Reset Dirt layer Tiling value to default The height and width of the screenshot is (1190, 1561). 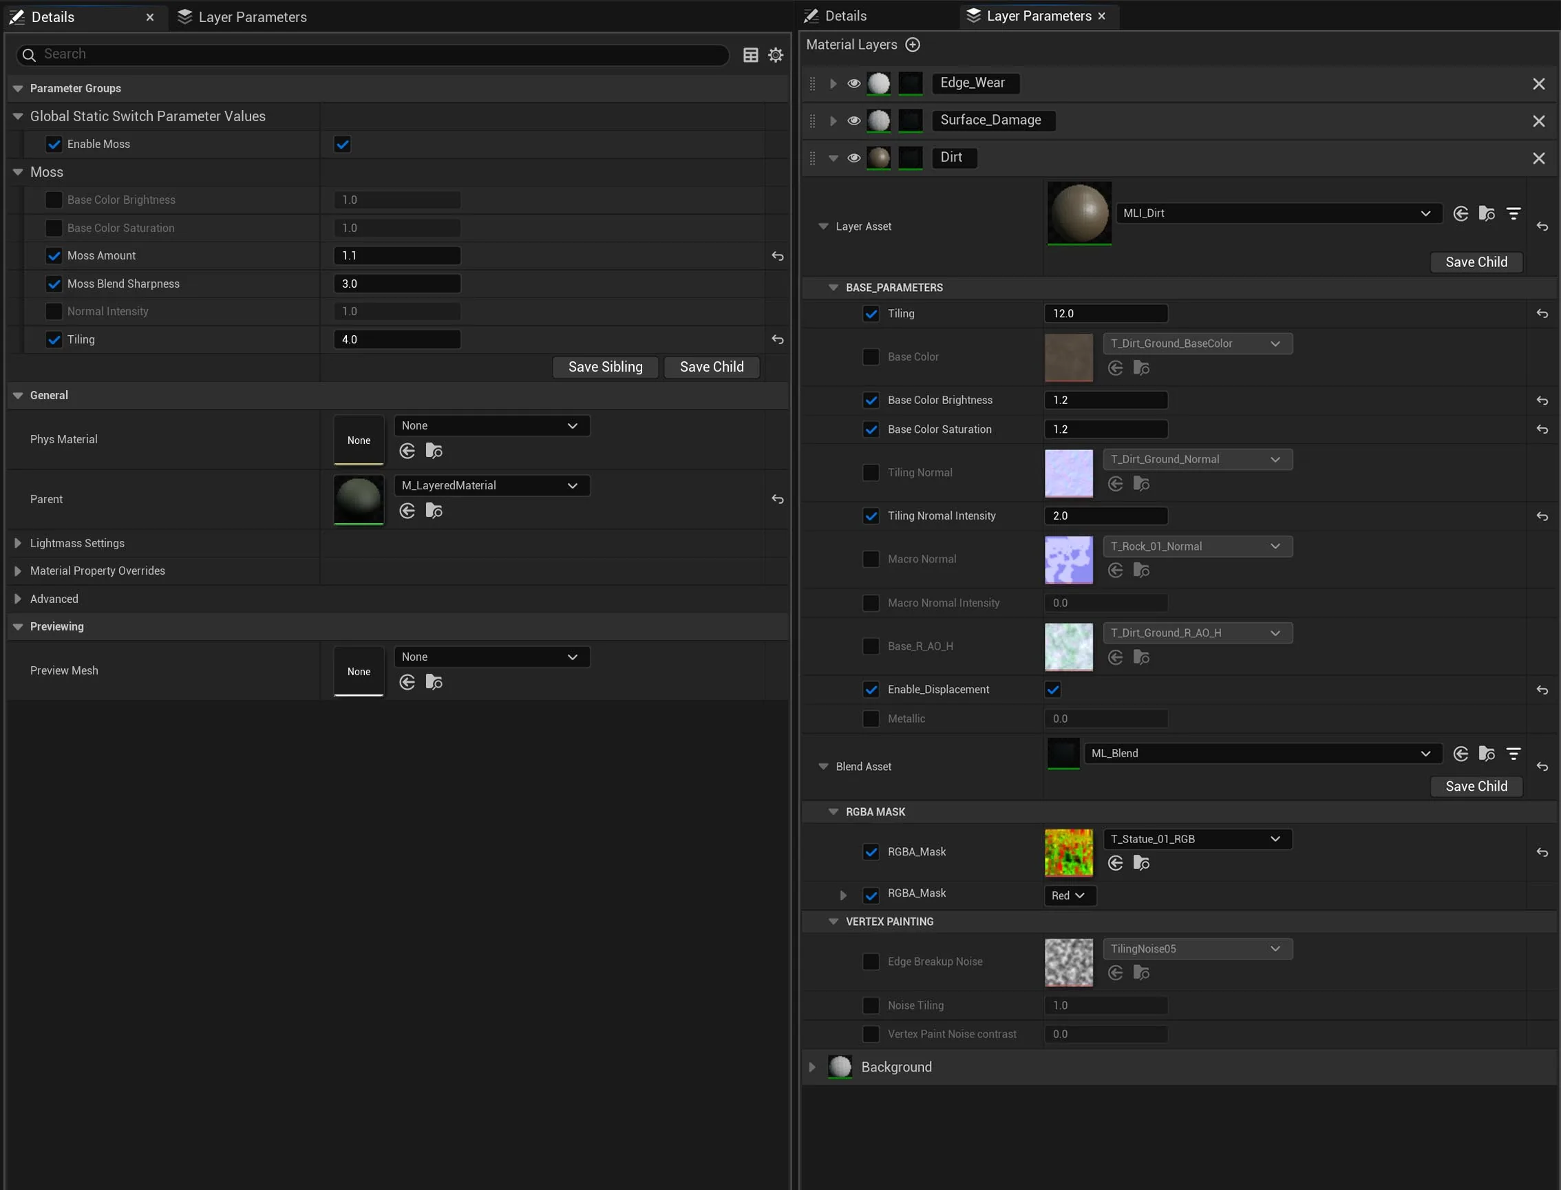[1542, 313]
